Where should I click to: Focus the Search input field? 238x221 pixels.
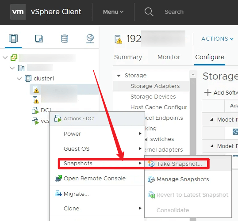coord(174,12)
